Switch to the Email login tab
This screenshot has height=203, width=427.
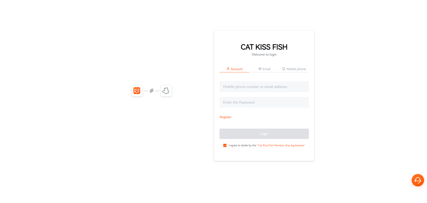coord(266,69)
